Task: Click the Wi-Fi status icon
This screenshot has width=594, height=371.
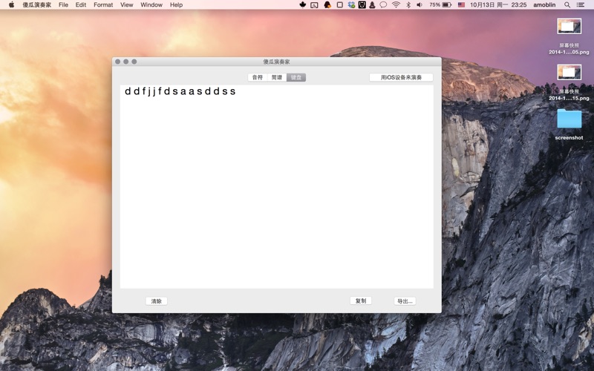Action: click(396, 4)
